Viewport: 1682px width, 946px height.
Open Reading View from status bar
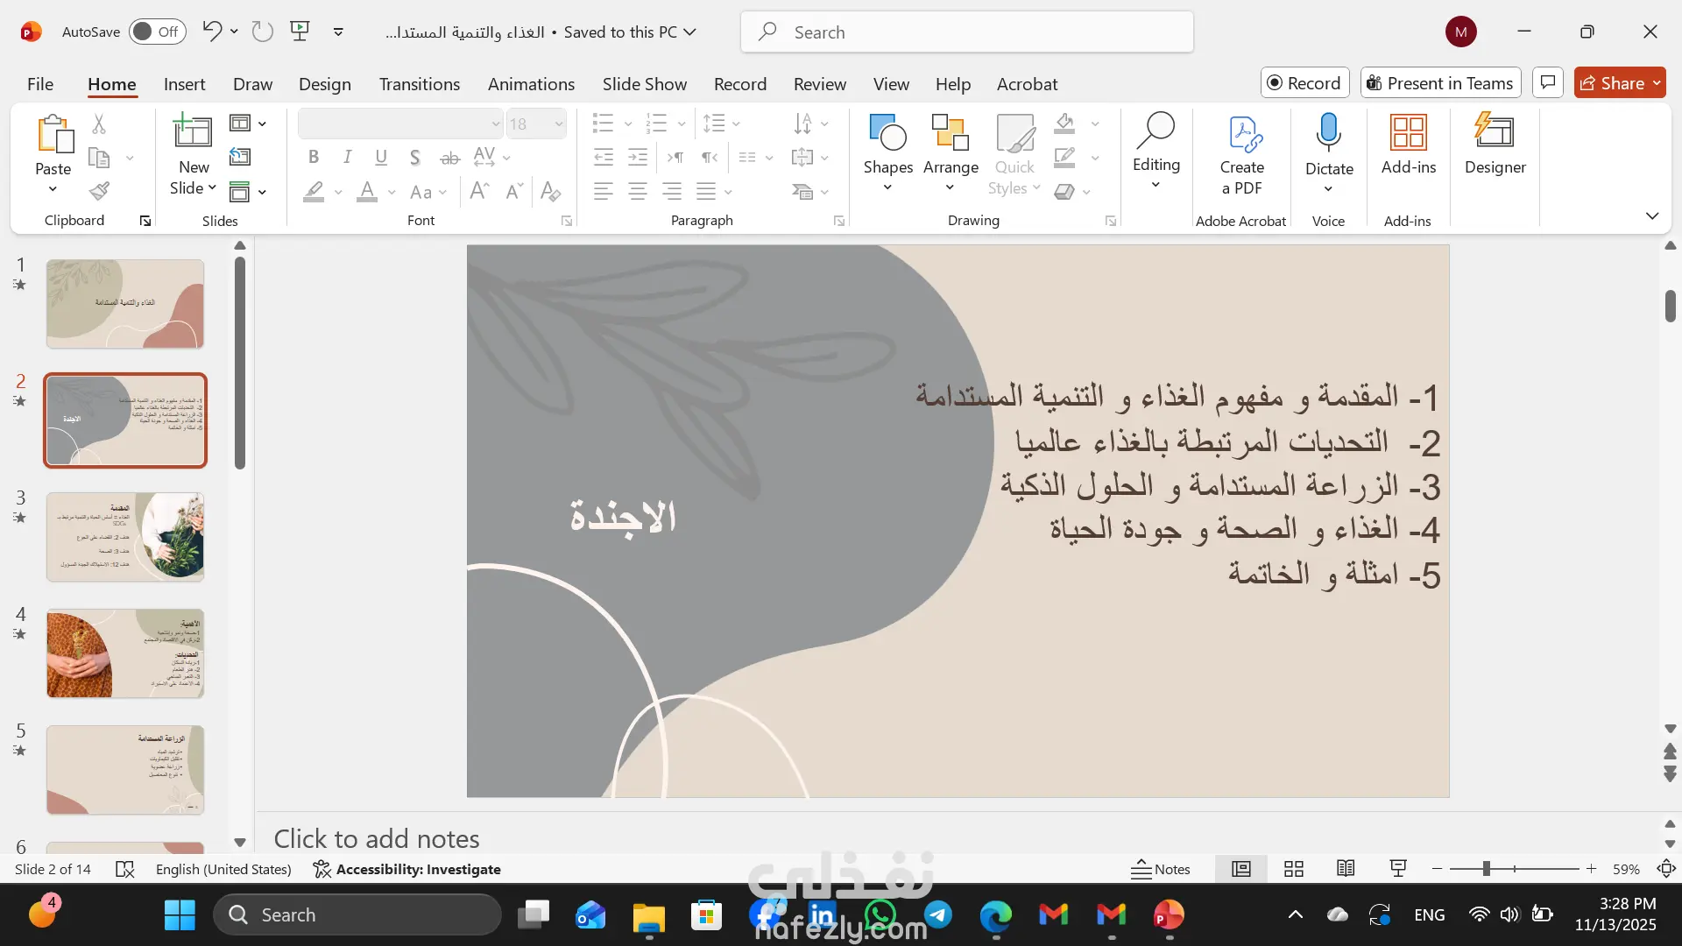tap(1346, 869)
